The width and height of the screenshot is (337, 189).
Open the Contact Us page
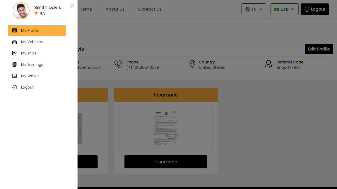tap(150, 9)
